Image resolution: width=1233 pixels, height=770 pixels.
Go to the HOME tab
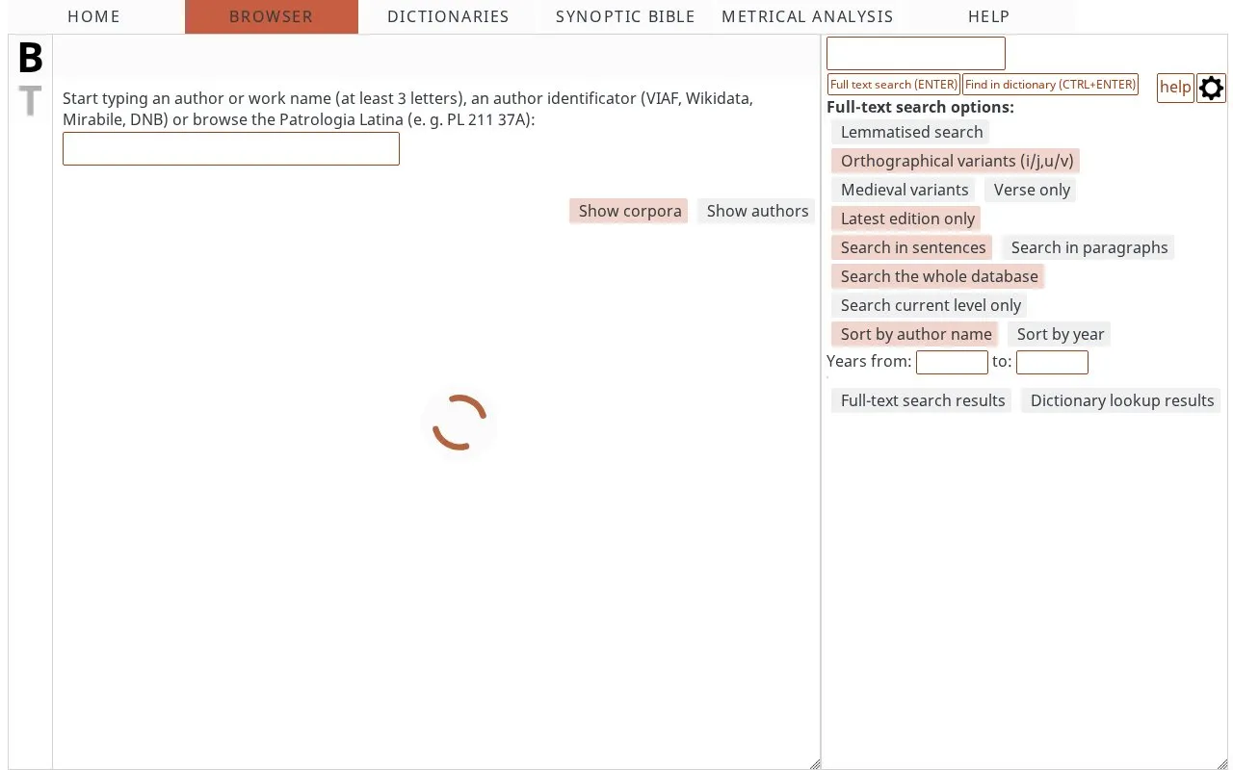coord(94,16)
